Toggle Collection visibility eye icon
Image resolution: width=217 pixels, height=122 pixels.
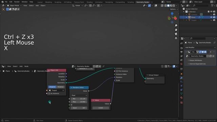(211, 12)
